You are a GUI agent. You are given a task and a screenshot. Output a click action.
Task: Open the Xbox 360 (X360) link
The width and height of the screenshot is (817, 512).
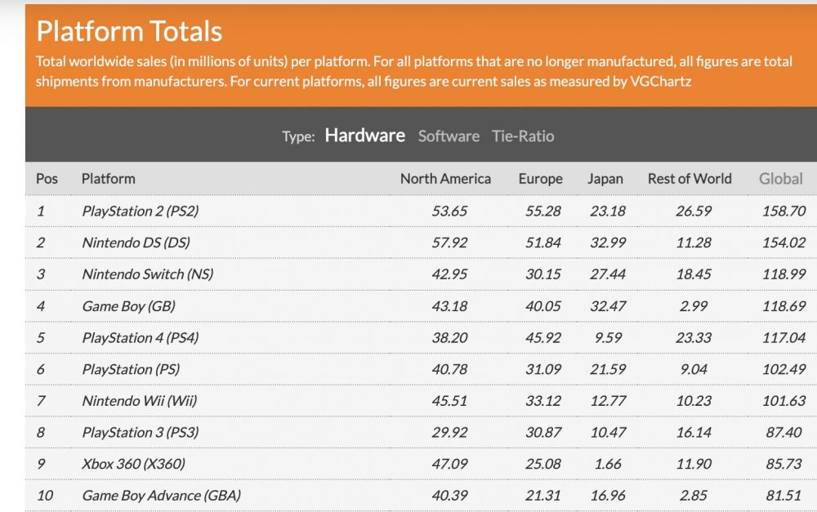pyautogui.click(x=133, y=464)
